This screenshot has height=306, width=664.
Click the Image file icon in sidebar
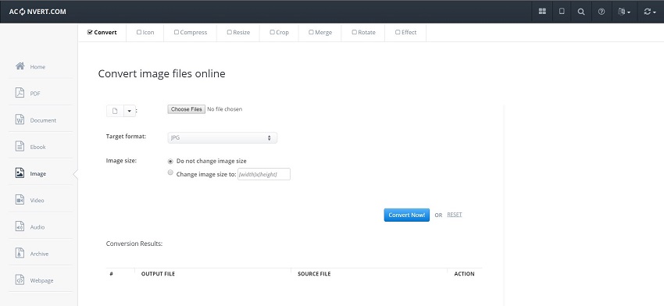point(20,173)
